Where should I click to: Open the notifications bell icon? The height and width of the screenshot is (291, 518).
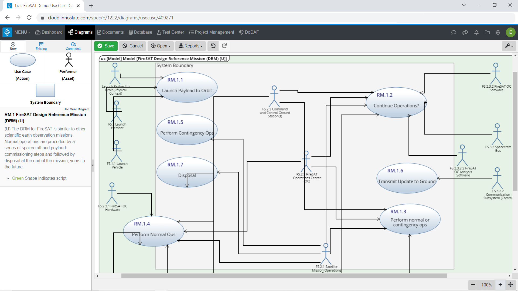[x=476, y=32]
